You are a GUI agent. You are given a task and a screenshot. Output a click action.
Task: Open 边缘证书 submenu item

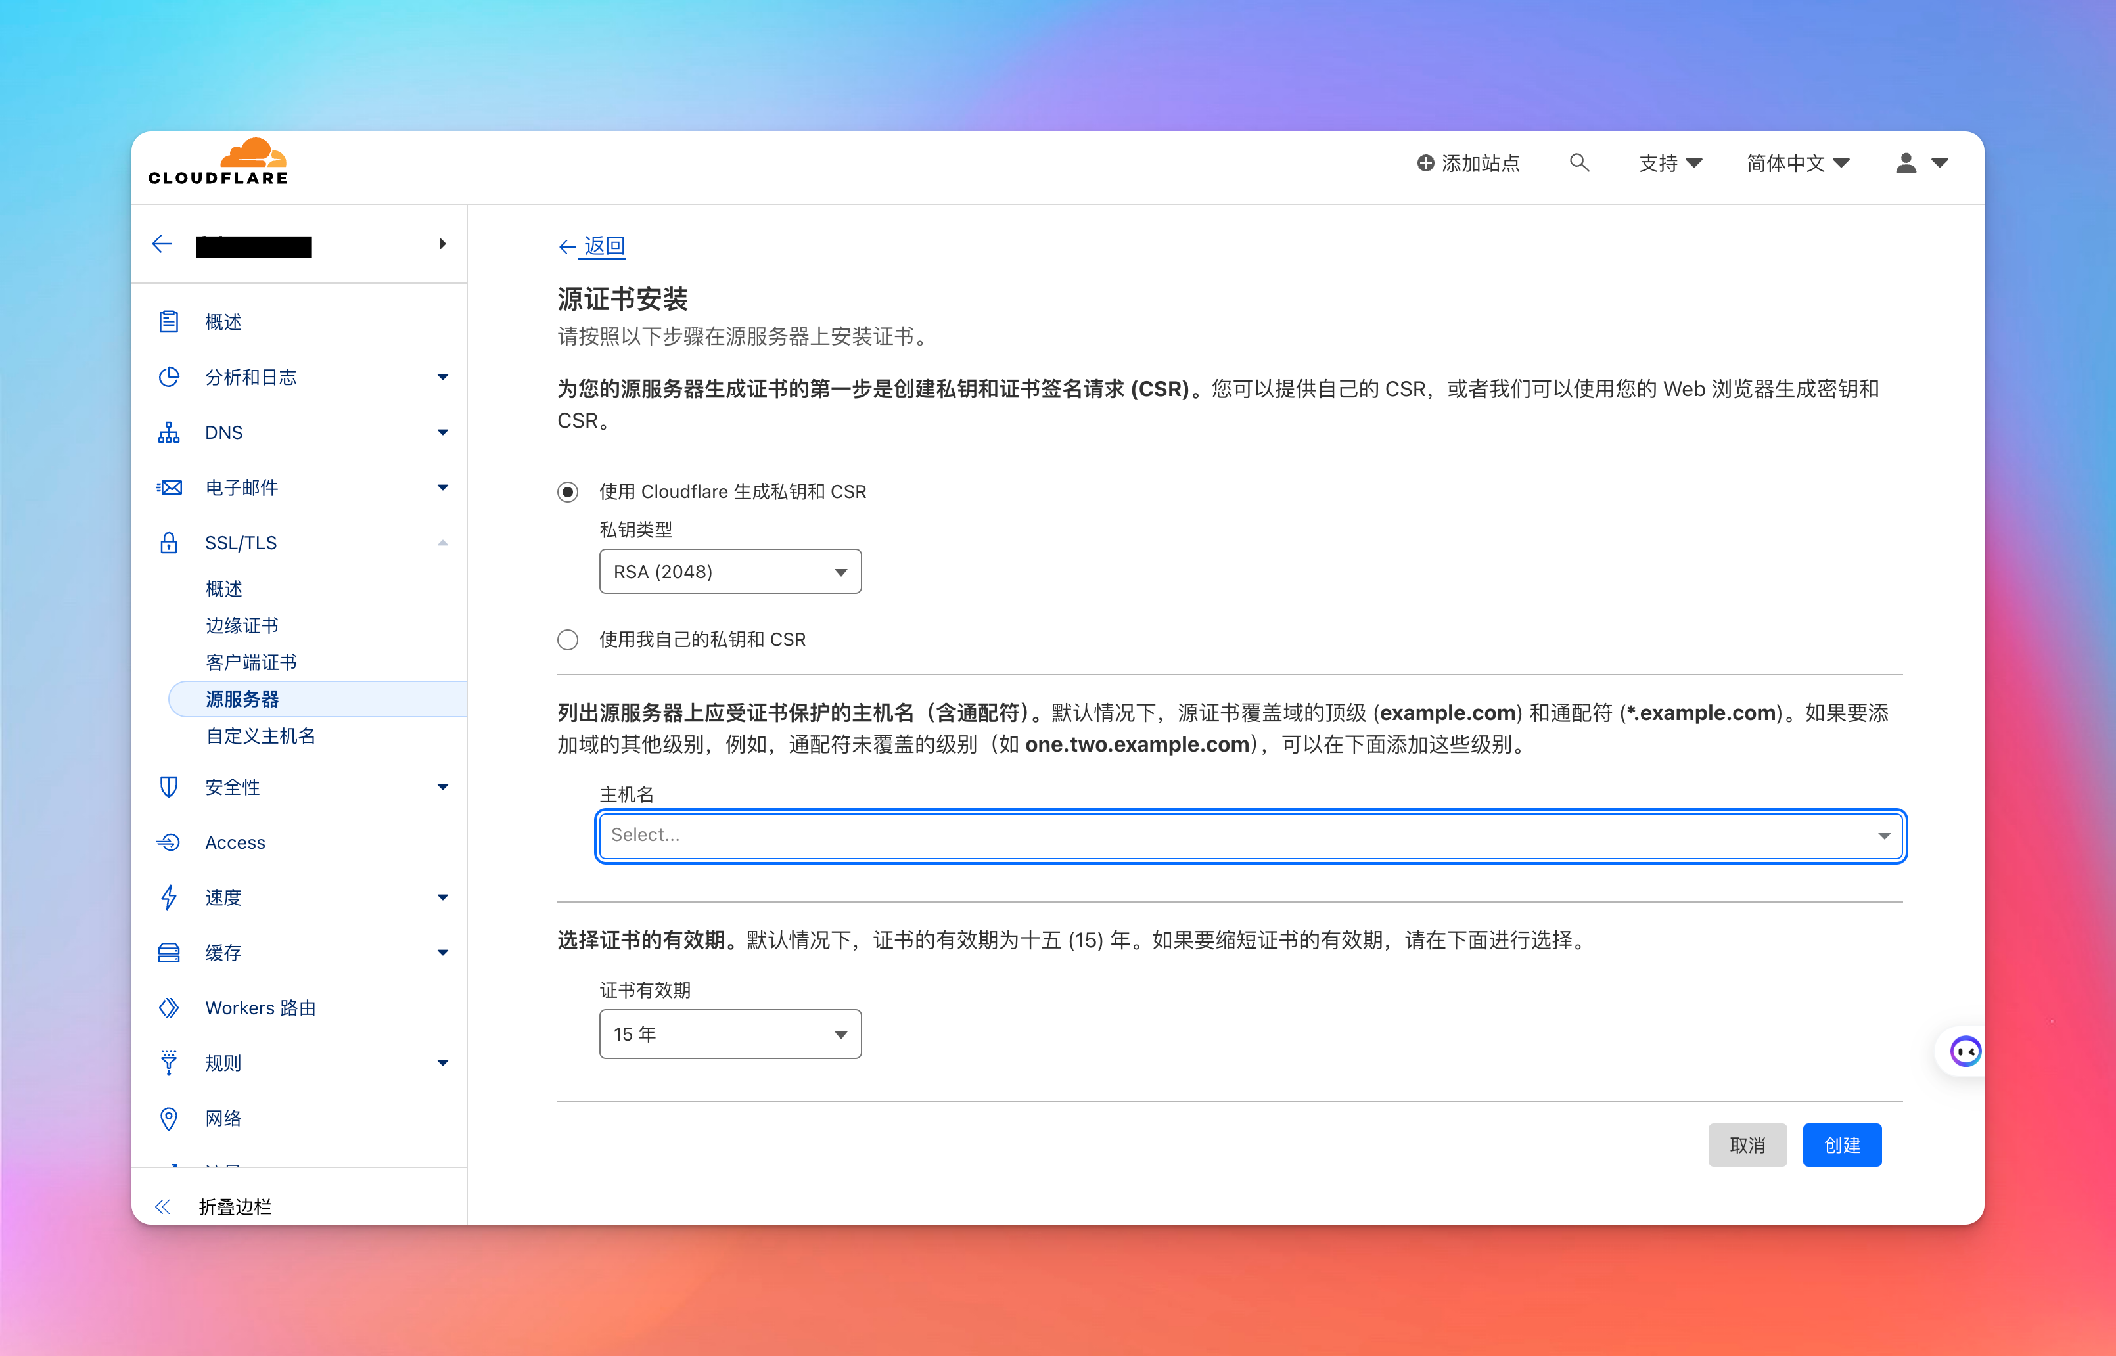[242, 625]
